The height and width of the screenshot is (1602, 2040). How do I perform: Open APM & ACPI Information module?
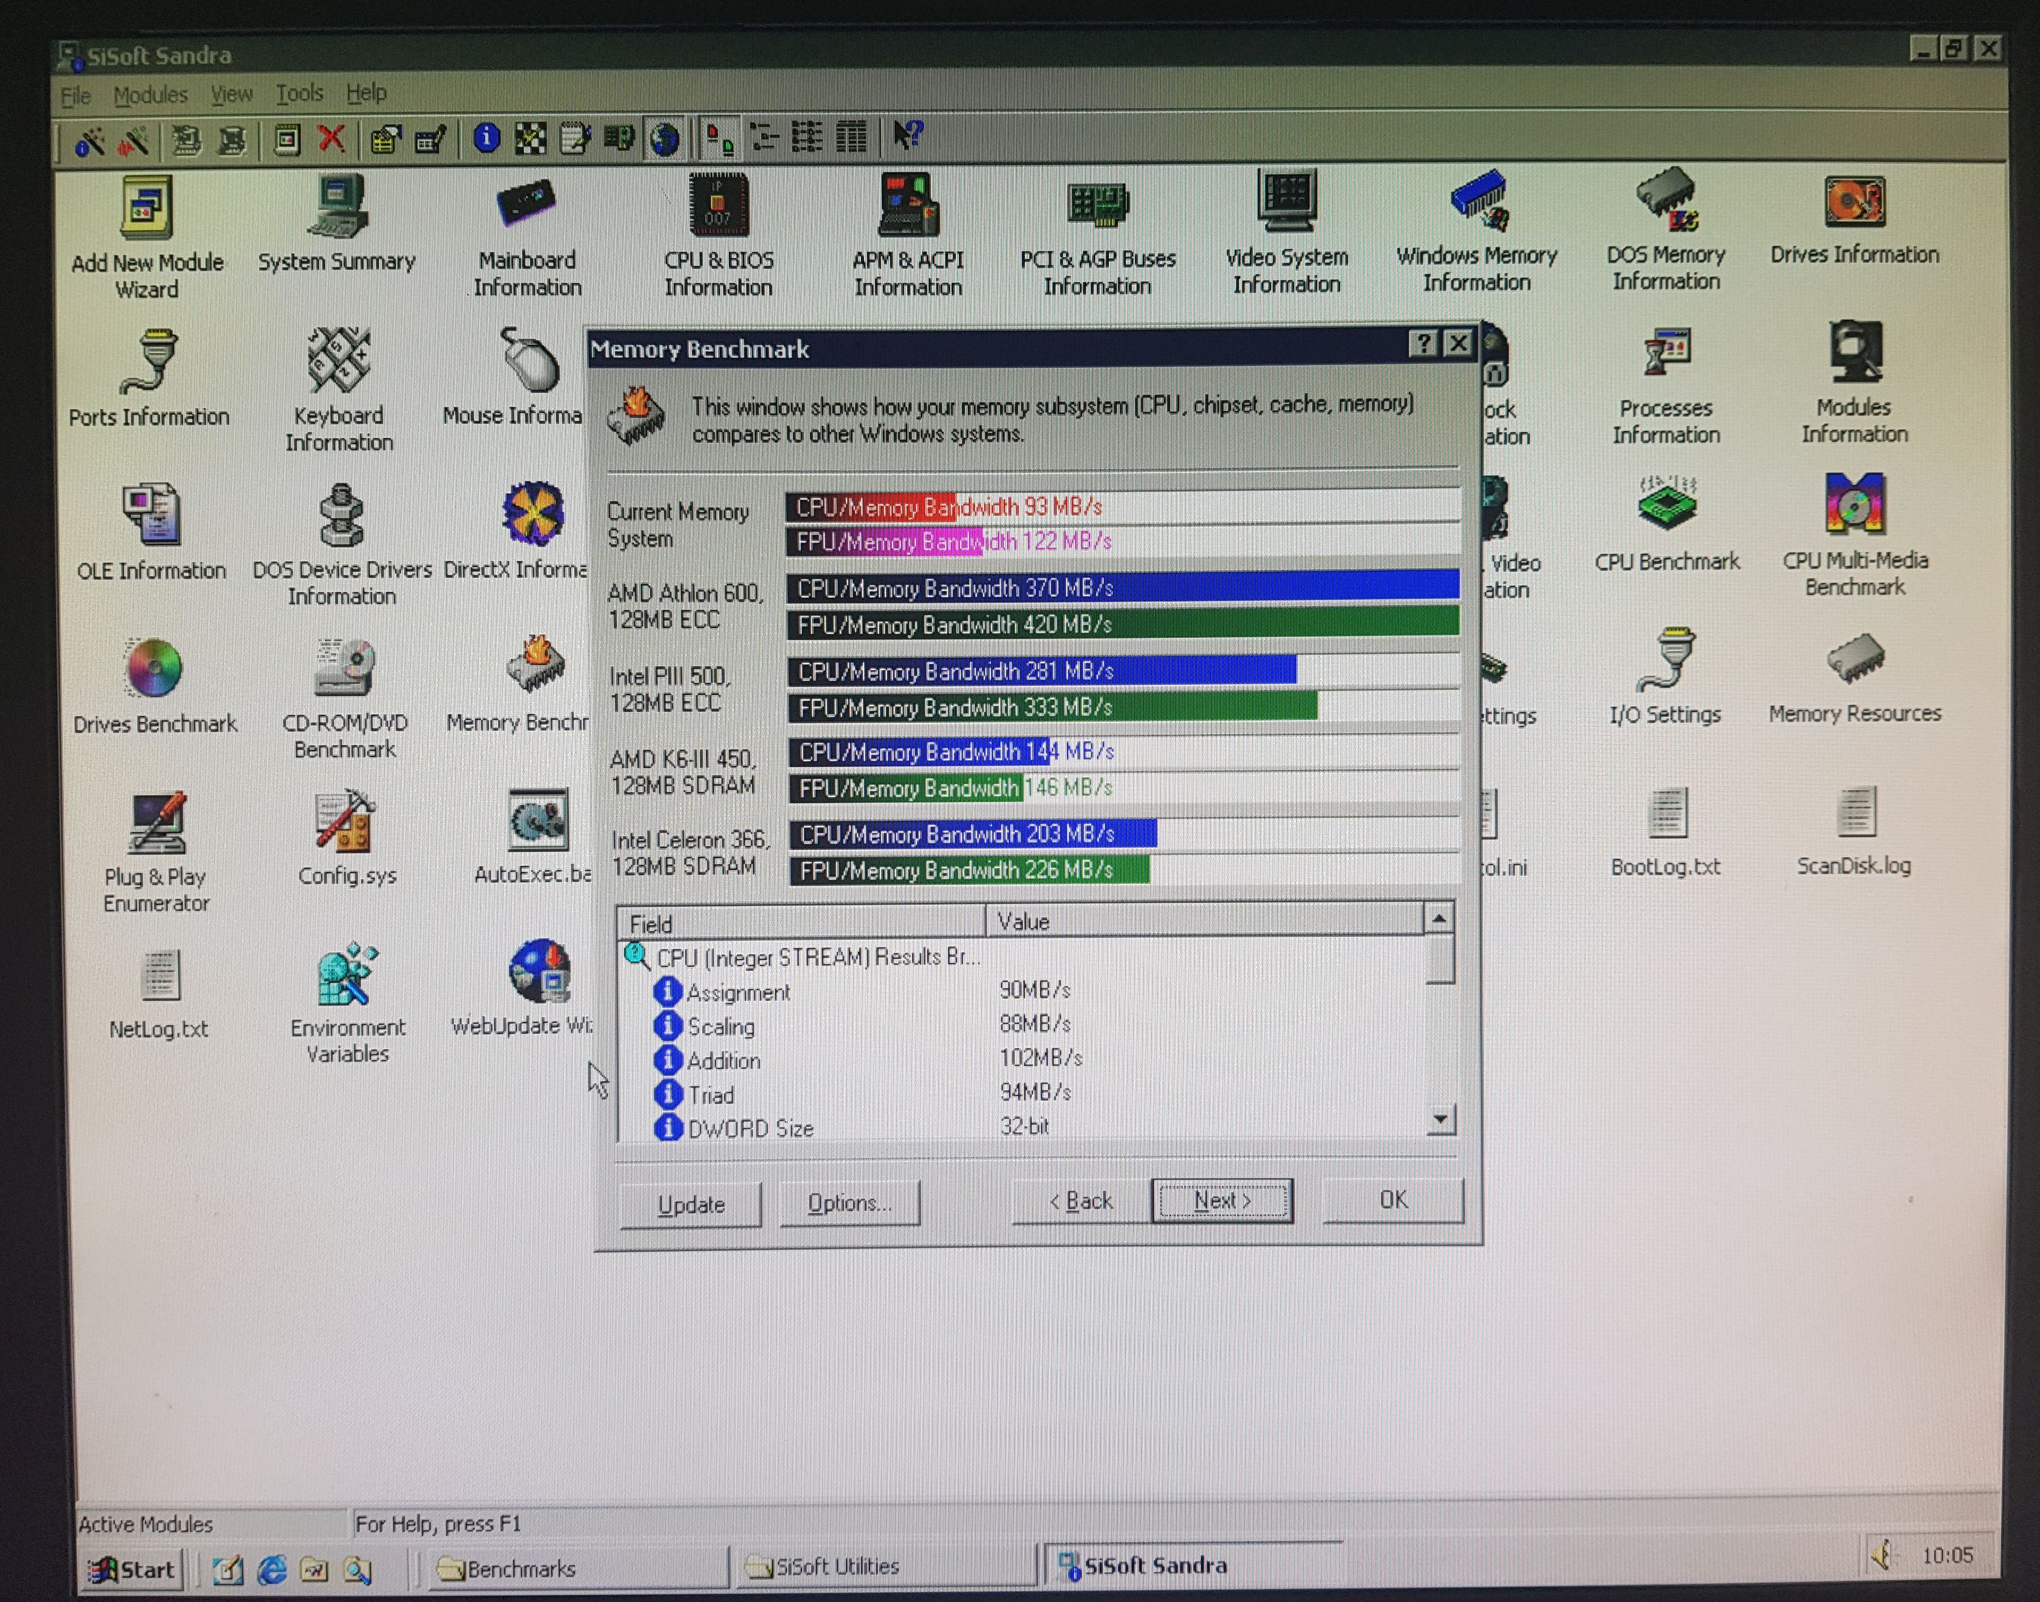pyautogui.click(x=907, y=235)
